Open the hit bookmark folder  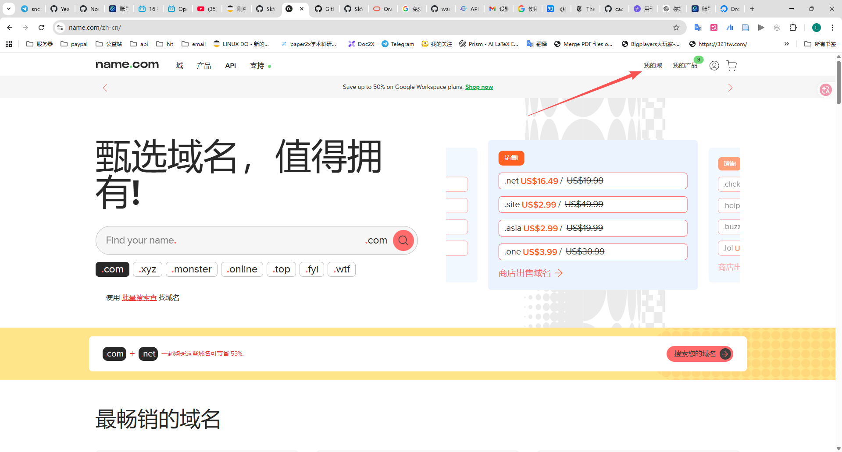(x=165, y=44)
